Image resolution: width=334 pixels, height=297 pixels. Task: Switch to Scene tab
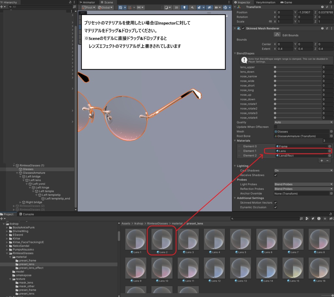pyautogui.click(x=107, y=2)
